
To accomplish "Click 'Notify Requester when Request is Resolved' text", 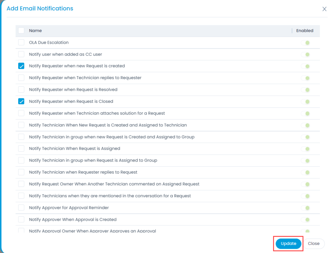I will pyautogui.click(x=73, y=90).
